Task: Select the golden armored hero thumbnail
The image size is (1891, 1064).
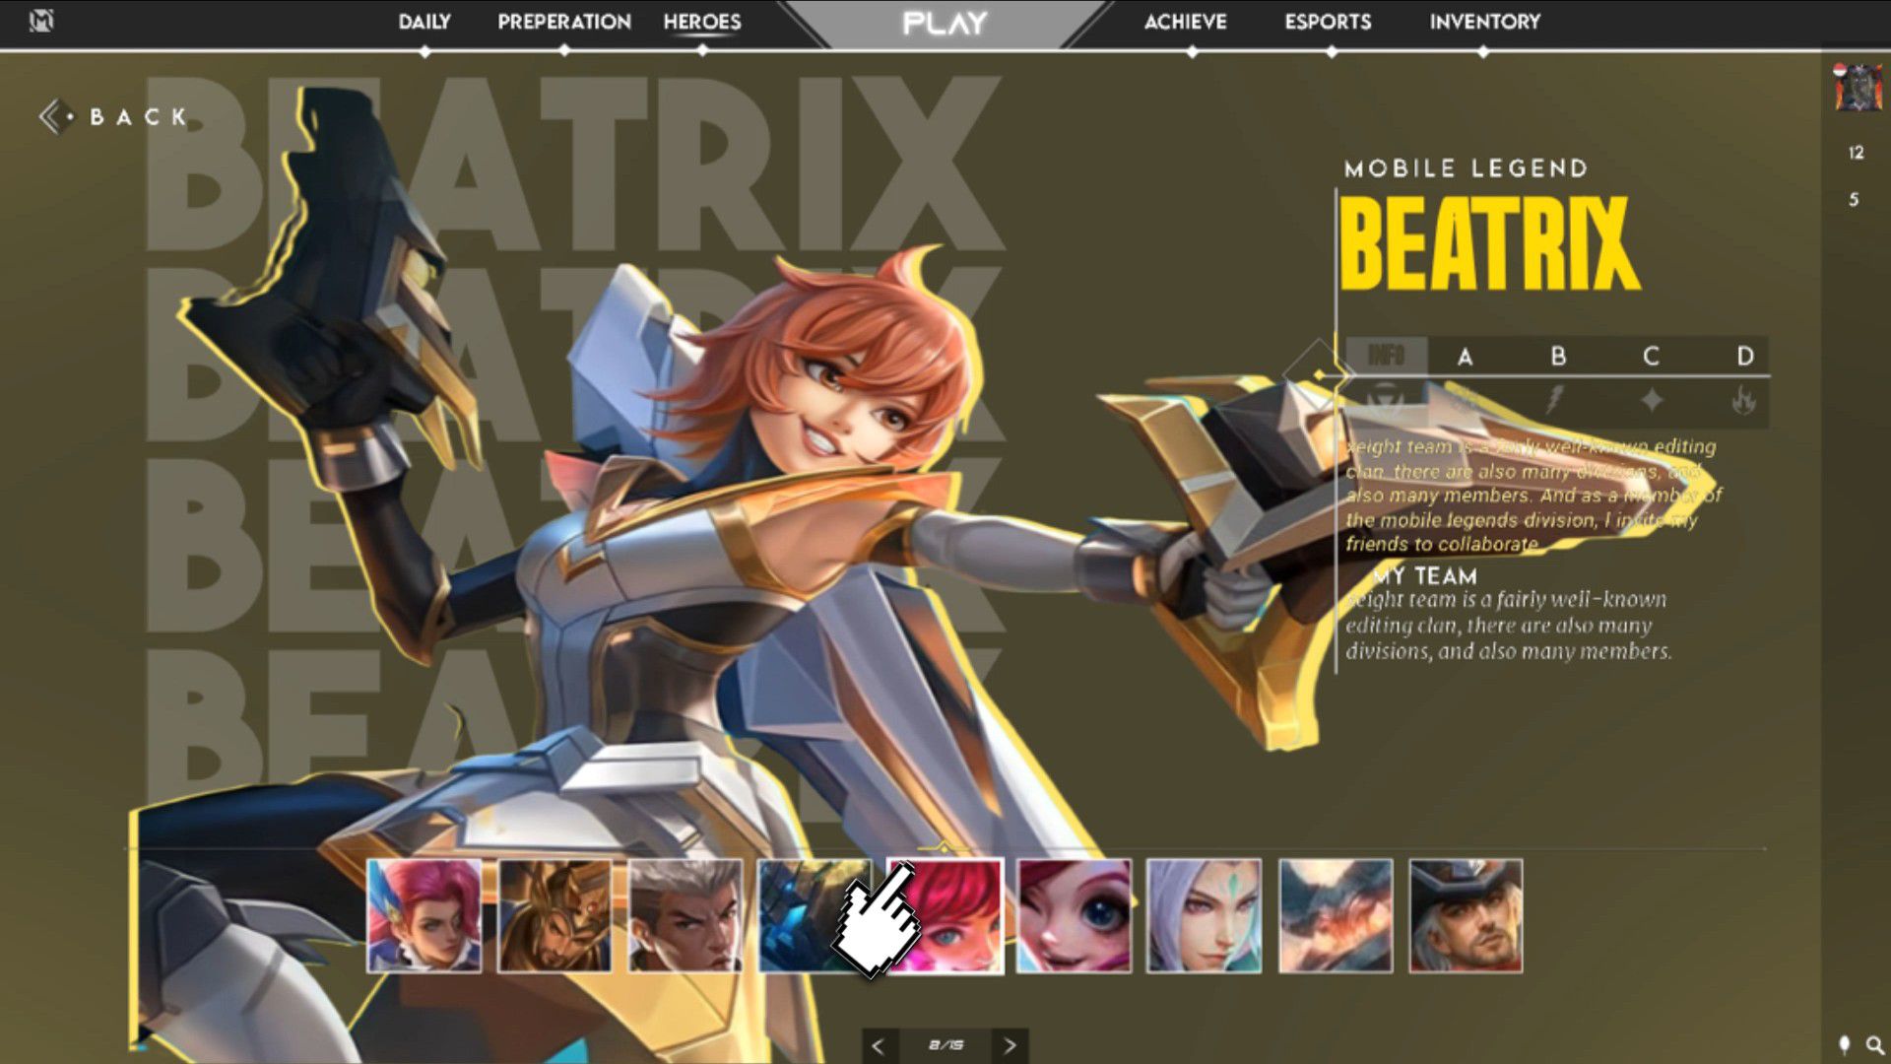Action: 554,916
